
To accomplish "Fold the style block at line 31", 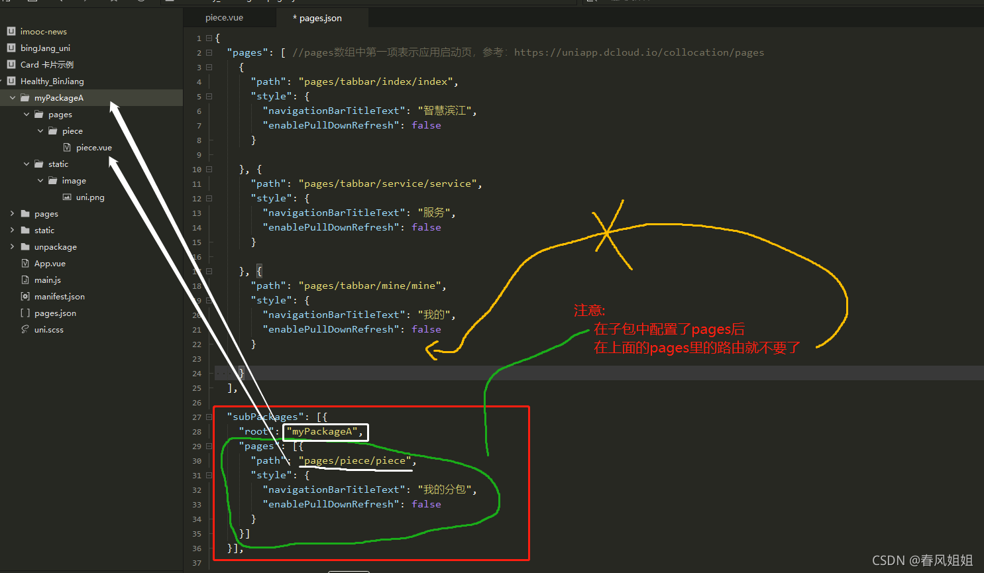I will click(x=209, y=476).
